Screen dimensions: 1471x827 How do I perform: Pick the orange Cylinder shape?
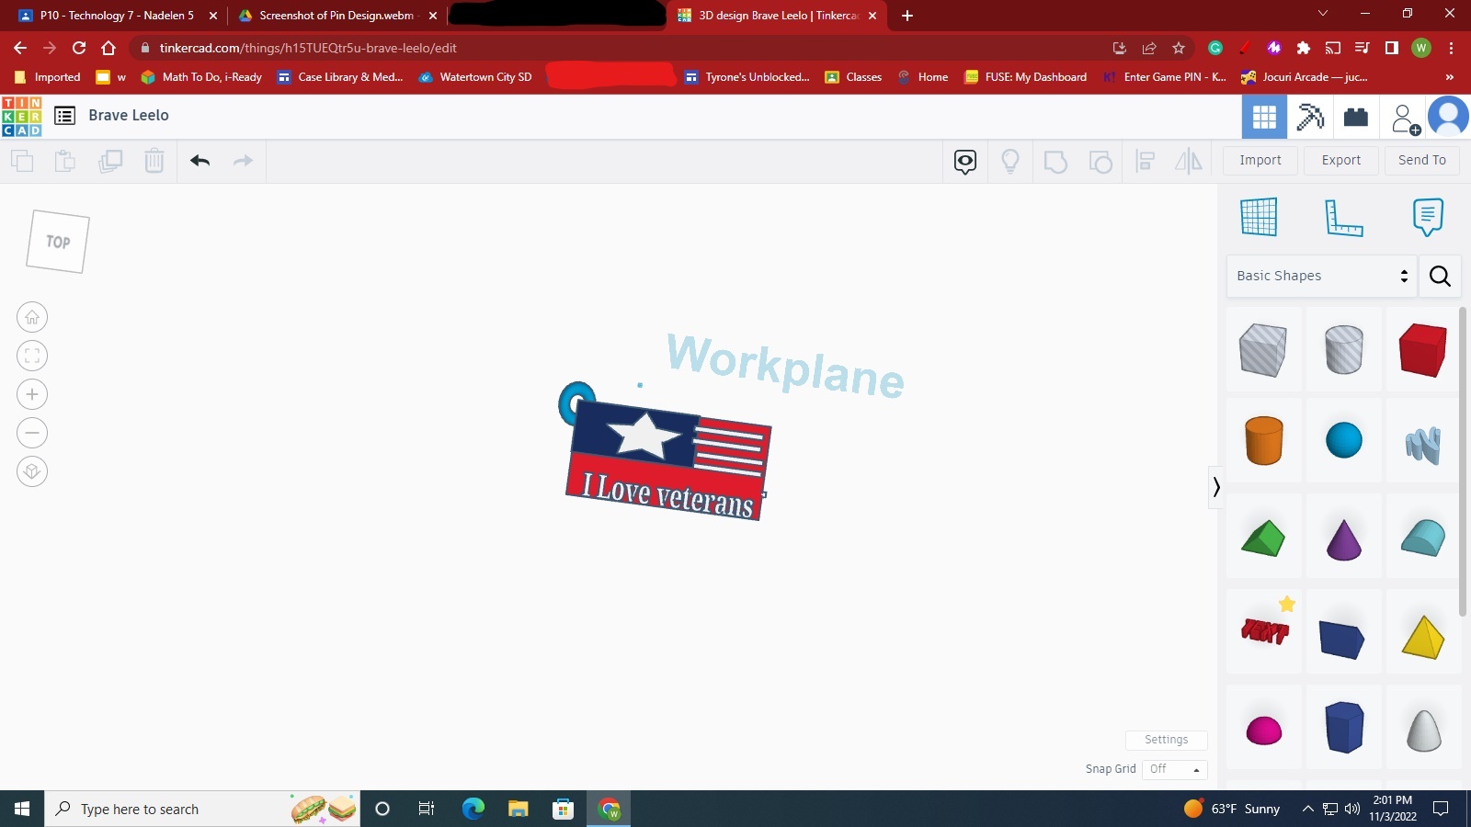1263,441
